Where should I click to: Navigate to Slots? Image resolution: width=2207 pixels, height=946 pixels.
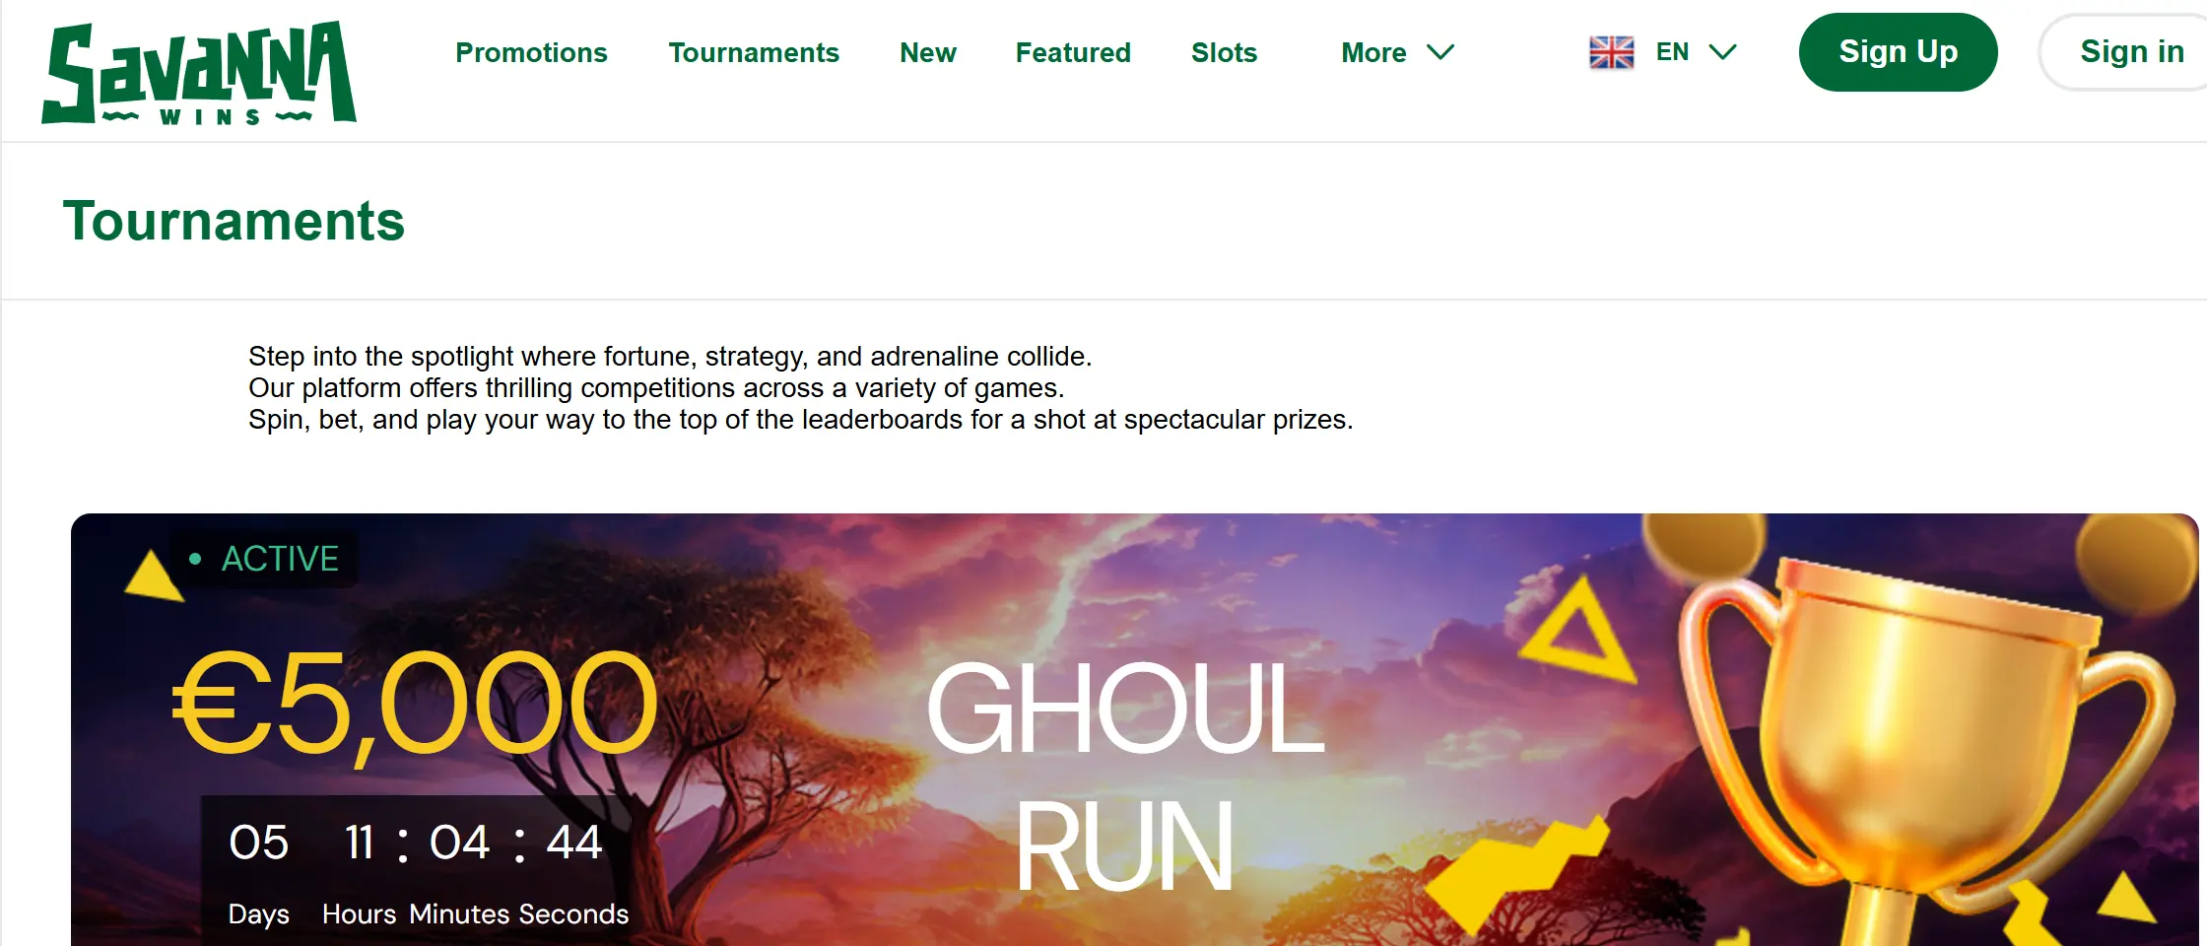pyautogui.click(x=1224, y=52)
